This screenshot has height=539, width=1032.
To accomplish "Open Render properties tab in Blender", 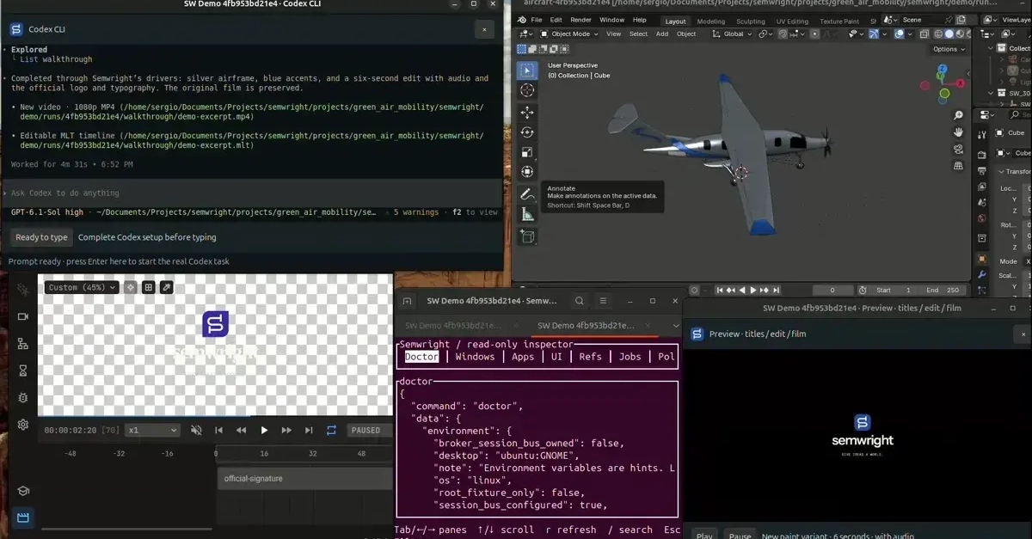I will coord(981,155).
